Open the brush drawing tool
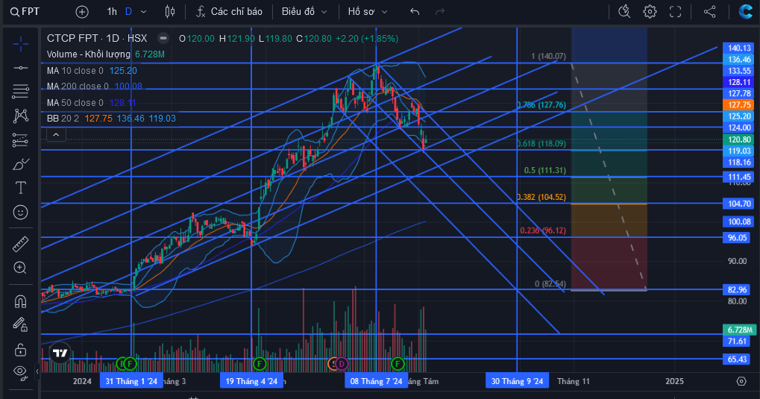 click(x=20, y=164)
